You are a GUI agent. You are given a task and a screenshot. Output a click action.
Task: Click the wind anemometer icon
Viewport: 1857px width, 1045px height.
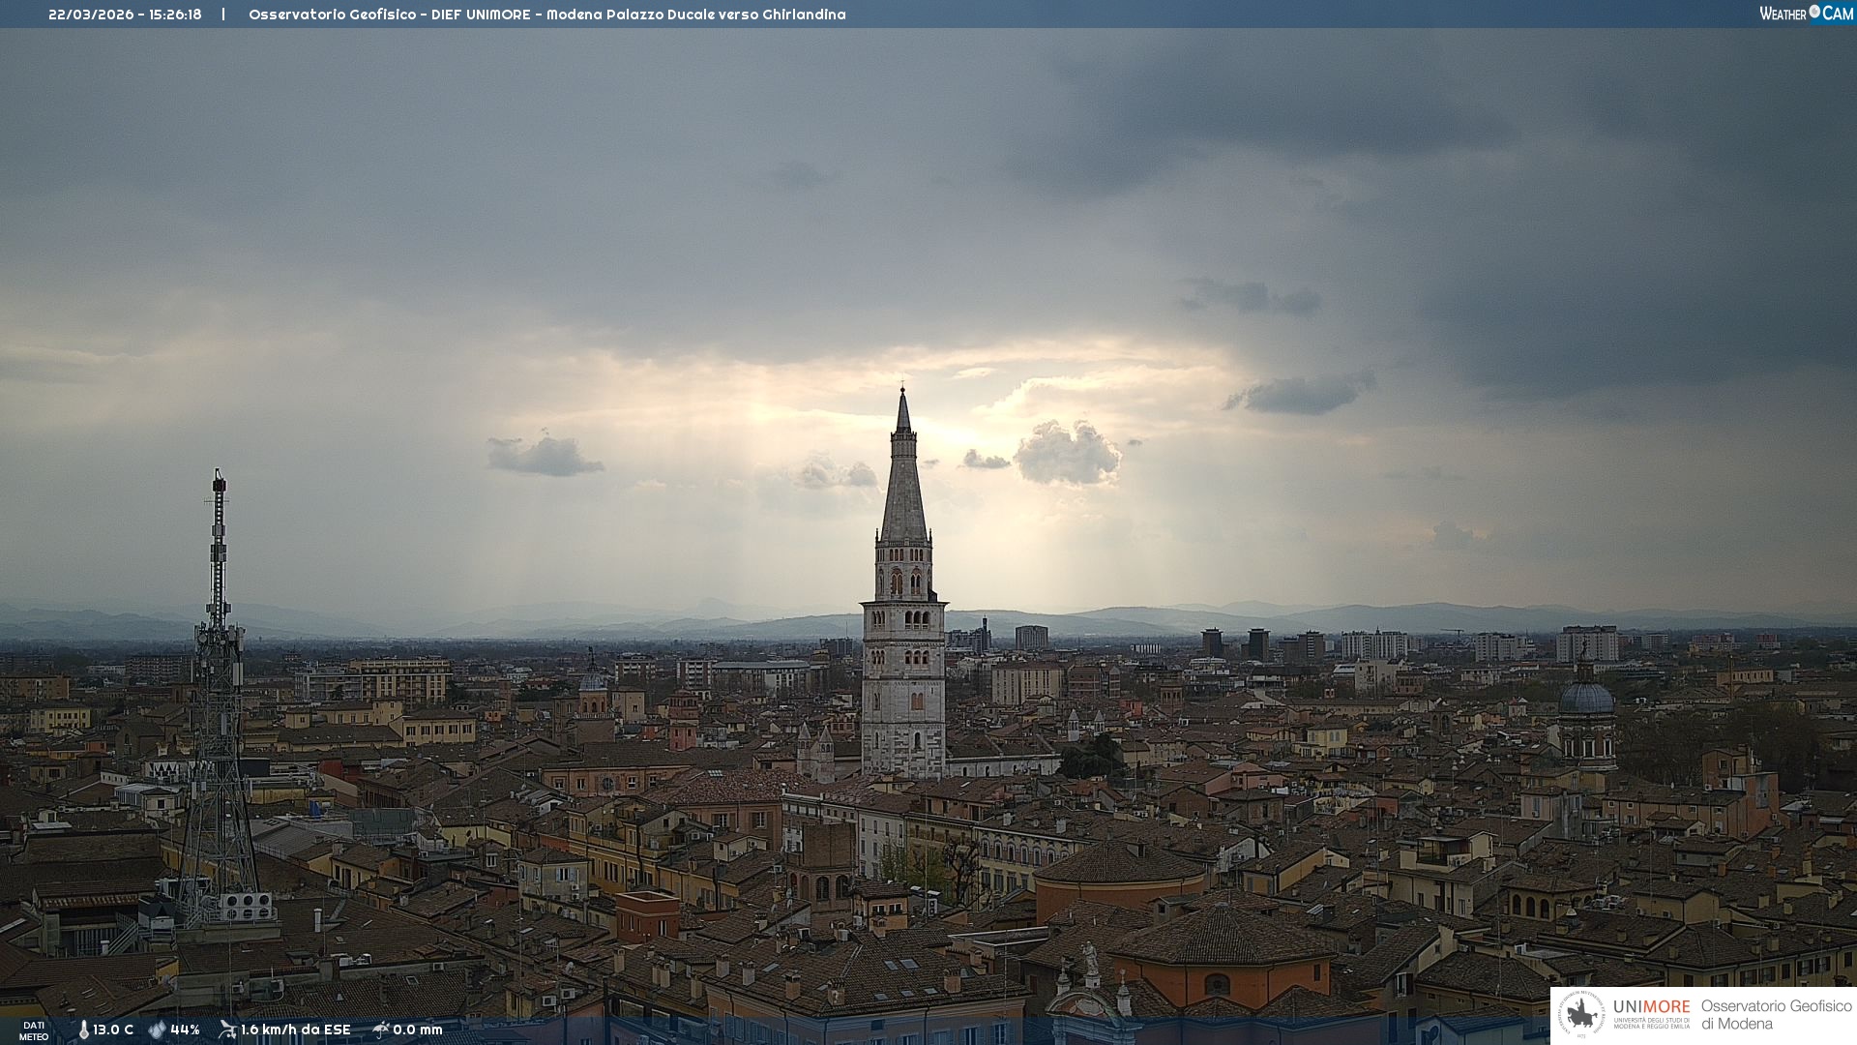coord(227,1030)
